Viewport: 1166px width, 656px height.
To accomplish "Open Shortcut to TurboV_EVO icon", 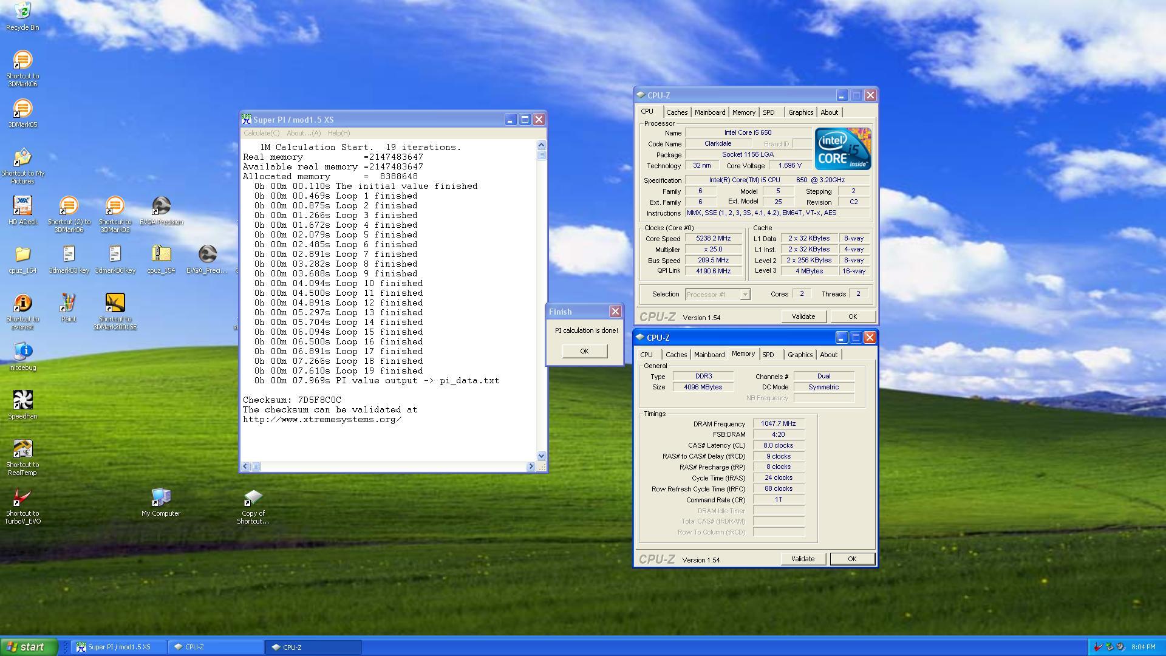I will pyautogui.click(x=22, y=498).
